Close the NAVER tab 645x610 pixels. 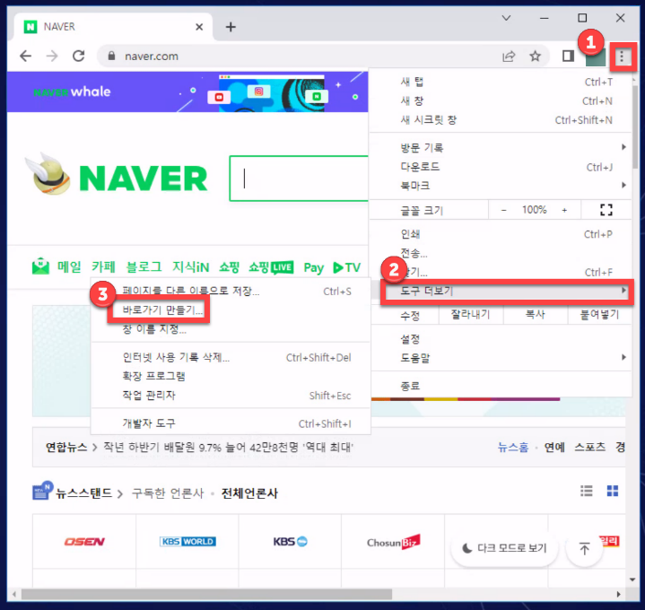click(199, 27)
